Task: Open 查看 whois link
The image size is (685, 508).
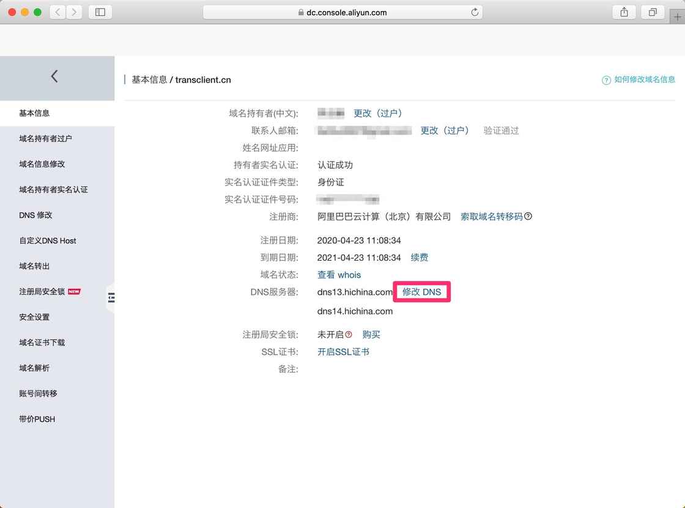Action: (x=339, y=275)
